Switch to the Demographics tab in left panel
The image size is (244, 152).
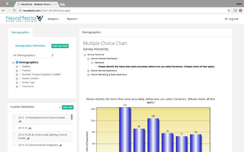pos(20,32)
